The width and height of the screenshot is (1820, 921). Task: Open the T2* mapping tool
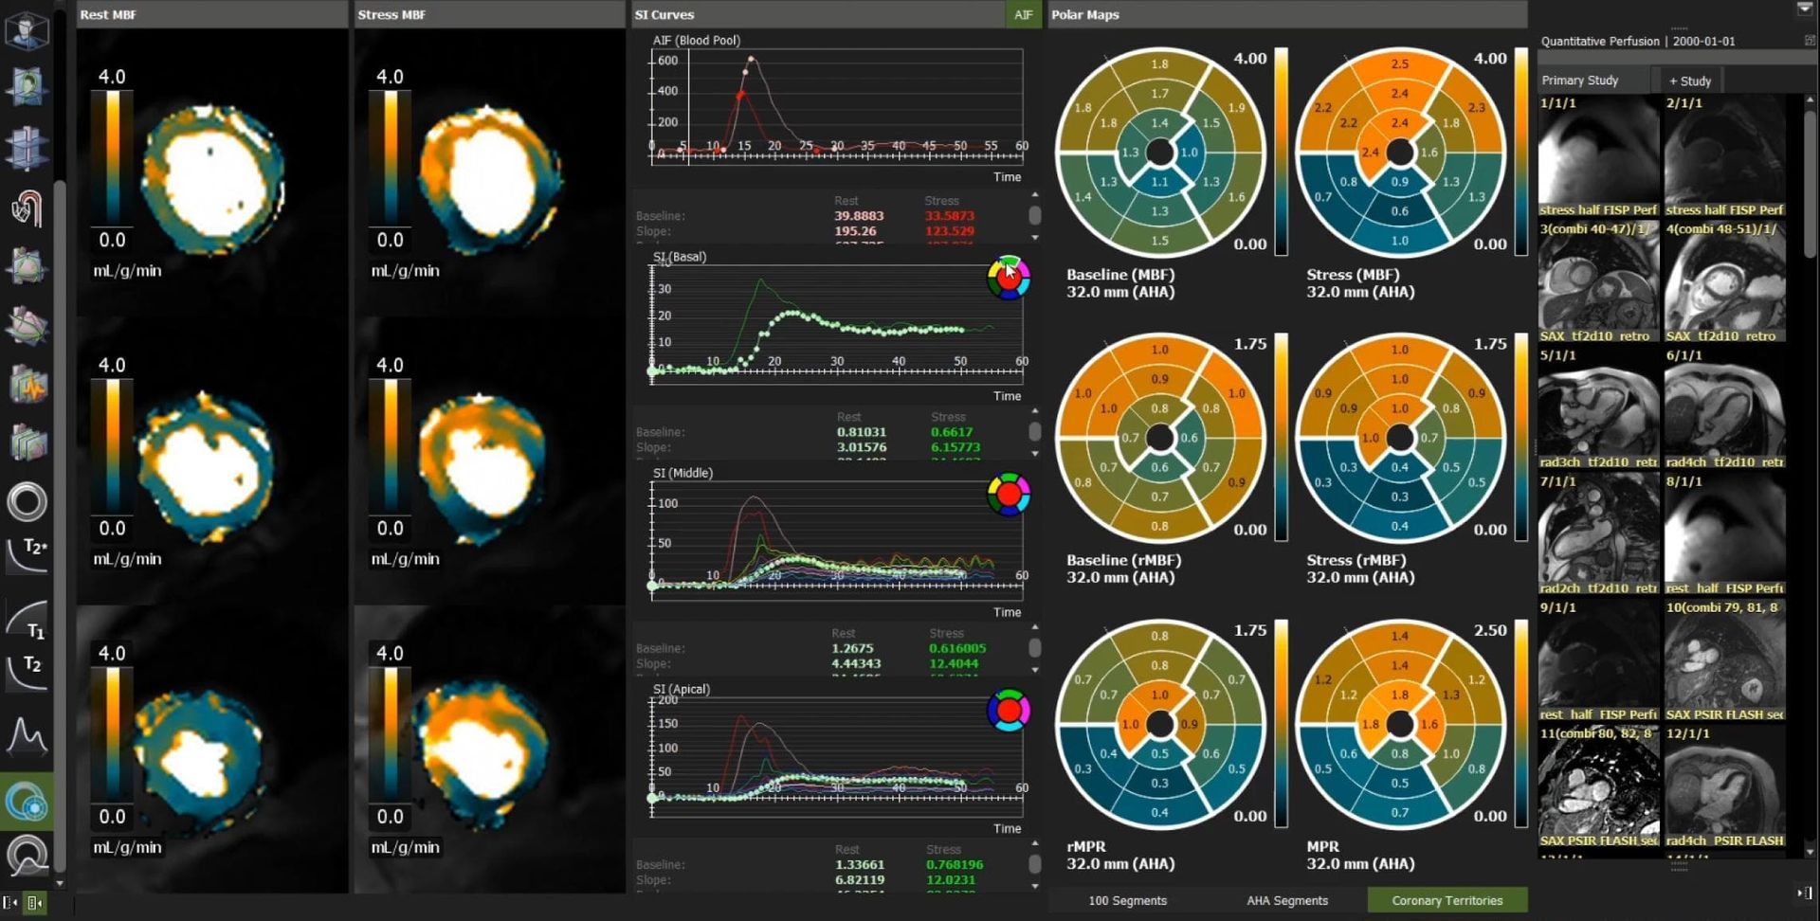coord(27,555)
